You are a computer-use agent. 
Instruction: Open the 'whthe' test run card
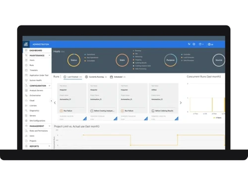coord(164,102)
